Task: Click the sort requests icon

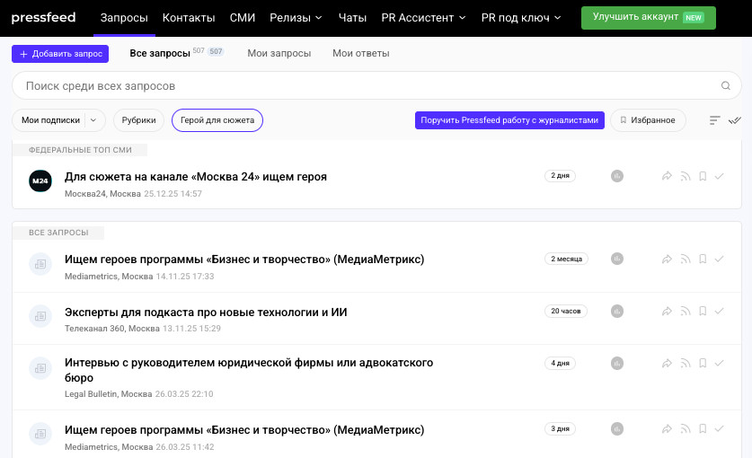Action: (714, 120)
